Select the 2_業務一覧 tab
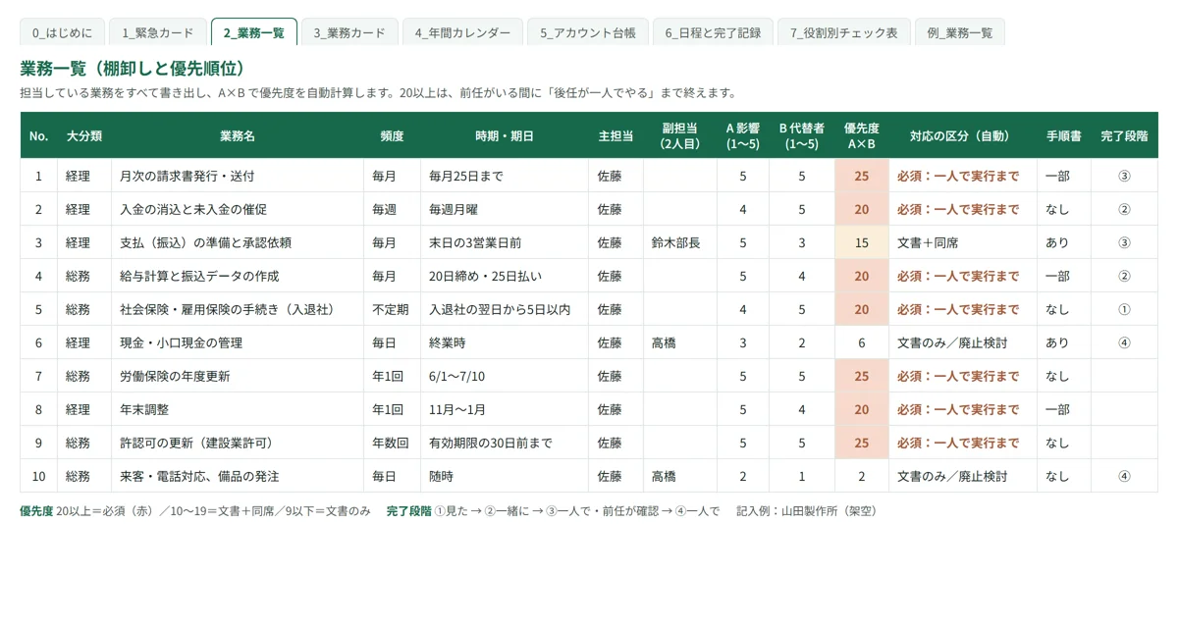1178x628 pixels. click(x=254, y=32)
